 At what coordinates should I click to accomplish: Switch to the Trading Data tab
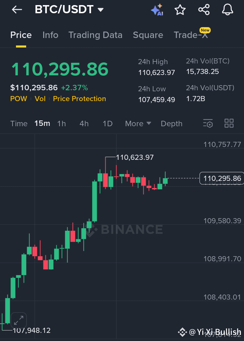[95, 35]
